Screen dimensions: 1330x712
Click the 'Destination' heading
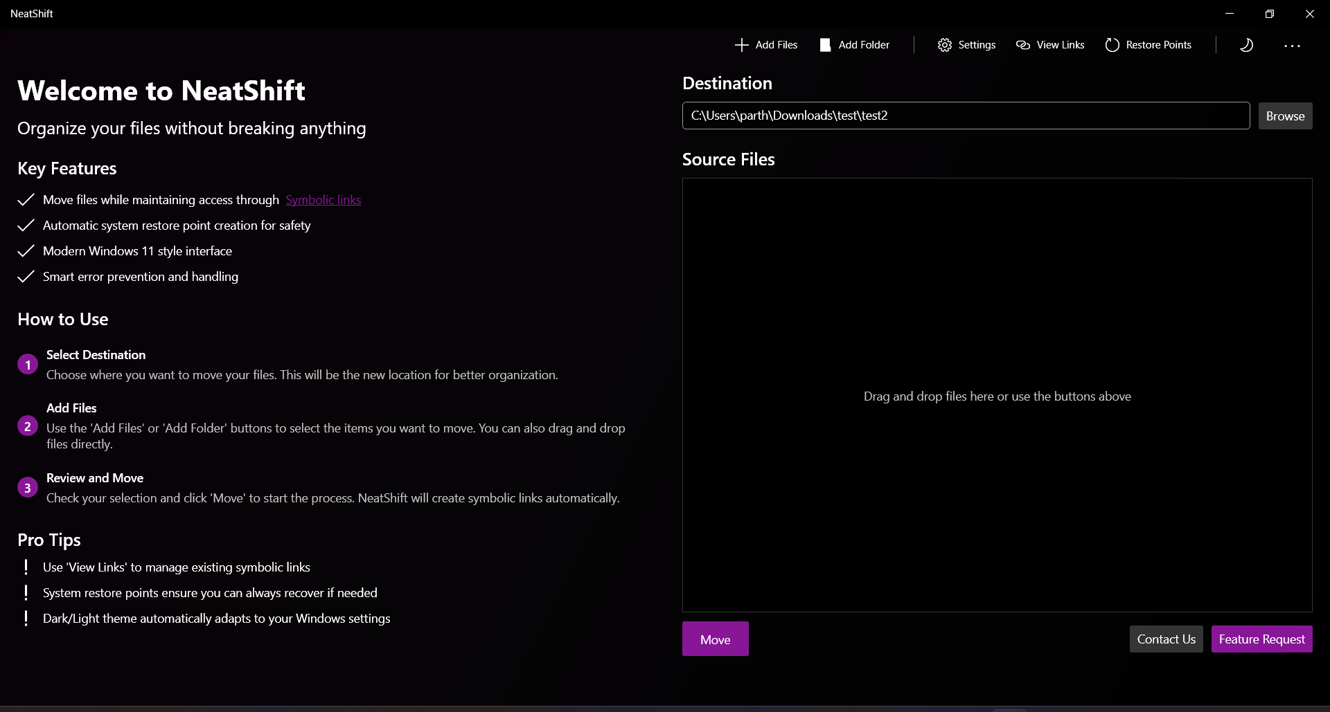pyautogui.click(x=727, y=84)
